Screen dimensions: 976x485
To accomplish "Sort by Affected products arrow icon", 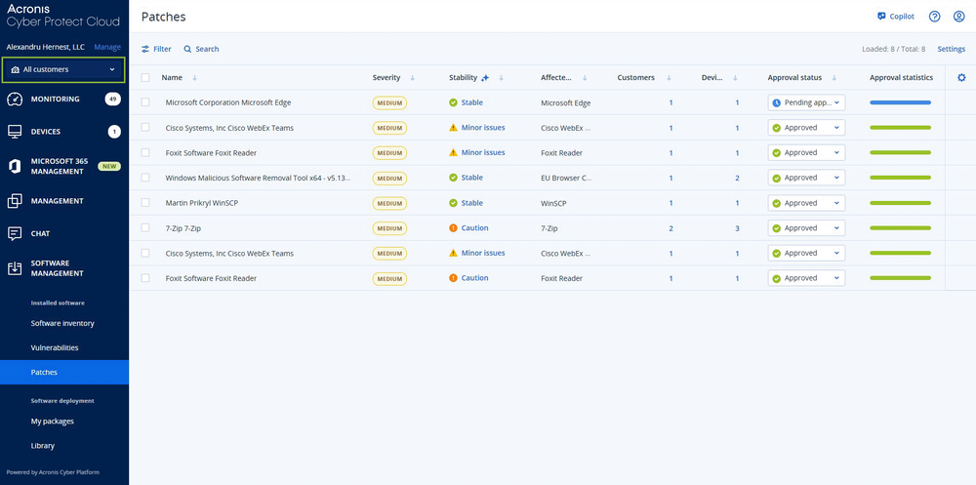I will click(x=585, y=78).
